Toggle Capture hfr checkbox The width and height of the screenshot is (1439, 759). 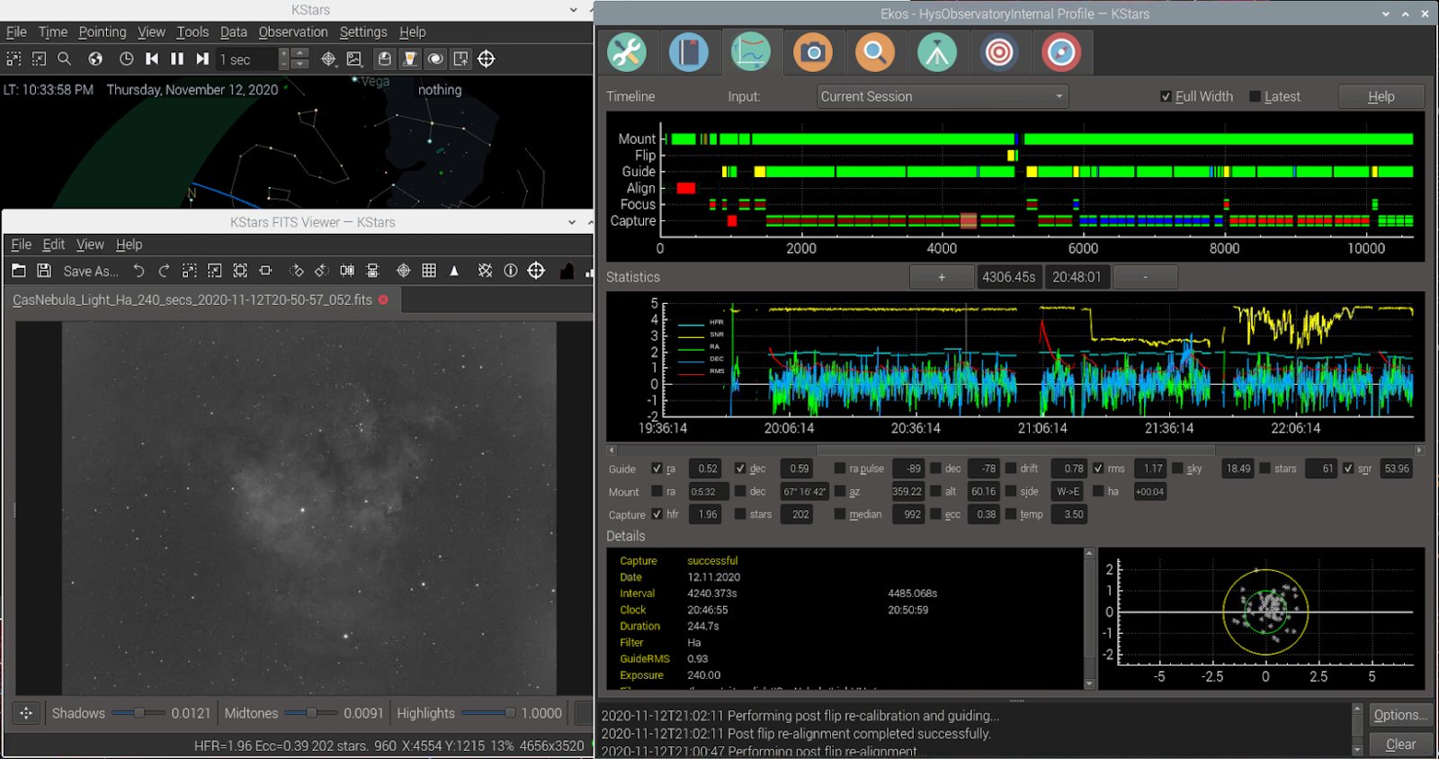(x=657, y=514)
